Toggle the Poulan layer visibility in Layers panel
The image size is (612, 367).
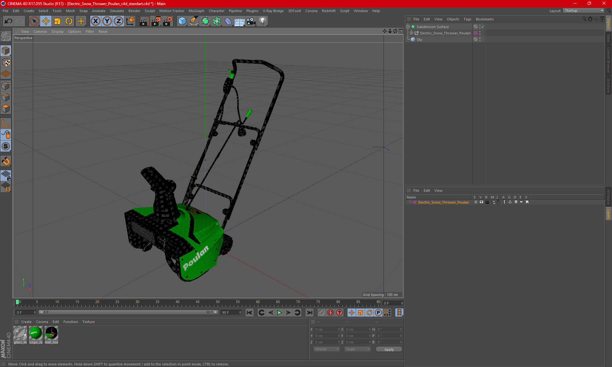point(481,202)
